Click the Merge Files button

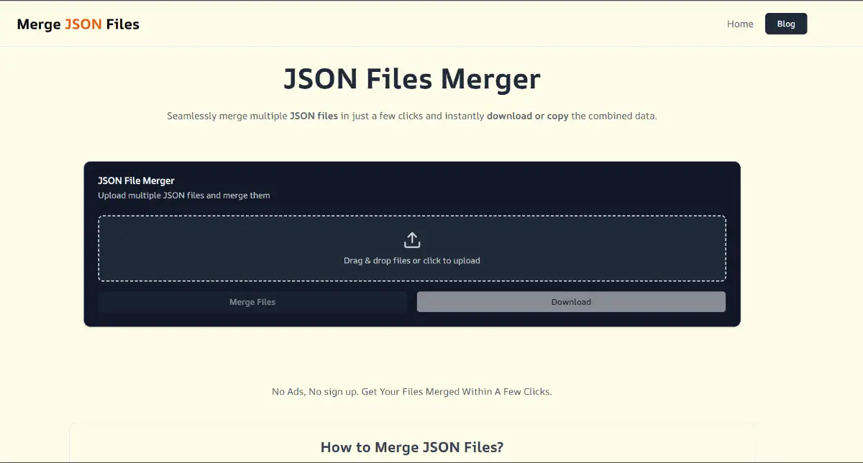252,301
